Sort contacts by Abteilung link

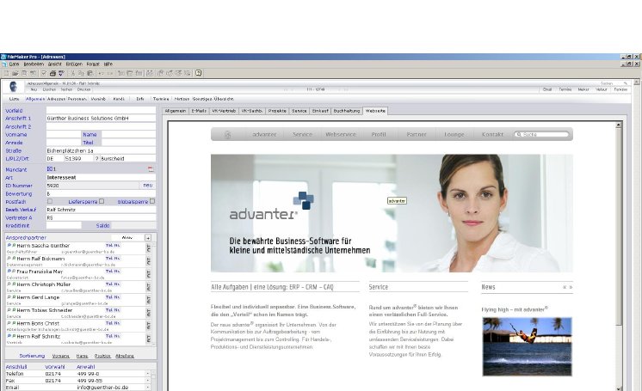tap(125, 357)
